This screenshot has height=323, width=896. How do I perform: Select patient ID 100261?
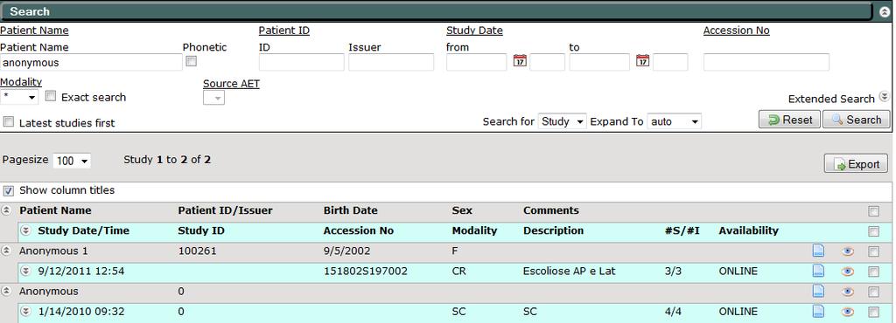click(x=197, y=251)
